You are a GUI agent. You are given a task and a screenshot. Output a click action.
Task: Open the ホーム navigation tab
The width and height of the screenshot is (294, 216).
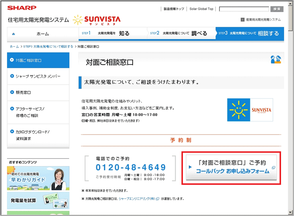43,34
